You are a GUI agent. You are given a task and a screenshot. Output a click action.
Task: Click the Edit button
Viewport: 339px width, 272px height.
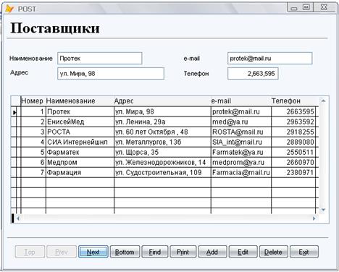[x=243, y=252]
